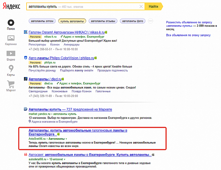
Task: Expand AvtoSvet96.ru Автолампы dropdown arrow
Action: tap(66, 139)
